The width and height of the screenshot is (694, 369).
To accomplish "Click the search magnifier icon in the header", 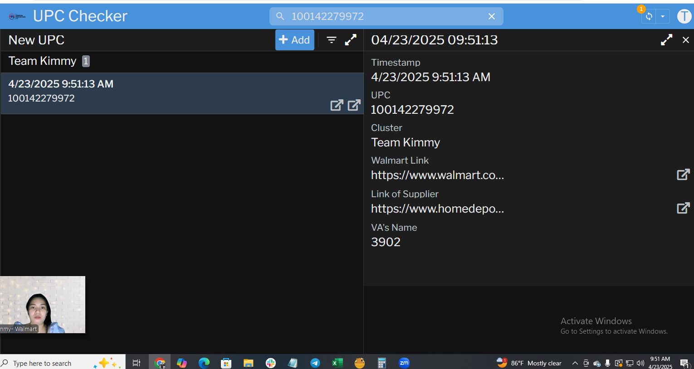I will [280, 16].
